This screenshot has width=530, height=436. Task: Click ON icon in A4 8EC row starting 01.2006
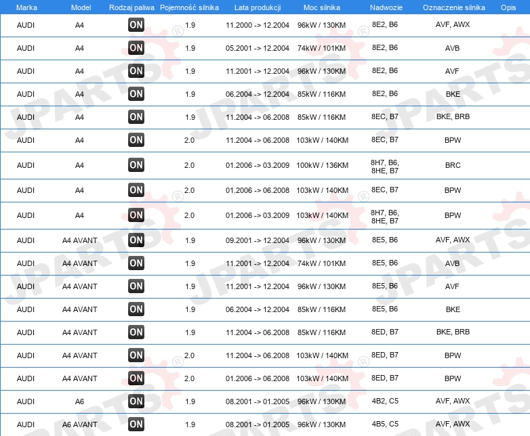pyautogui.click(x=136, y=190)
